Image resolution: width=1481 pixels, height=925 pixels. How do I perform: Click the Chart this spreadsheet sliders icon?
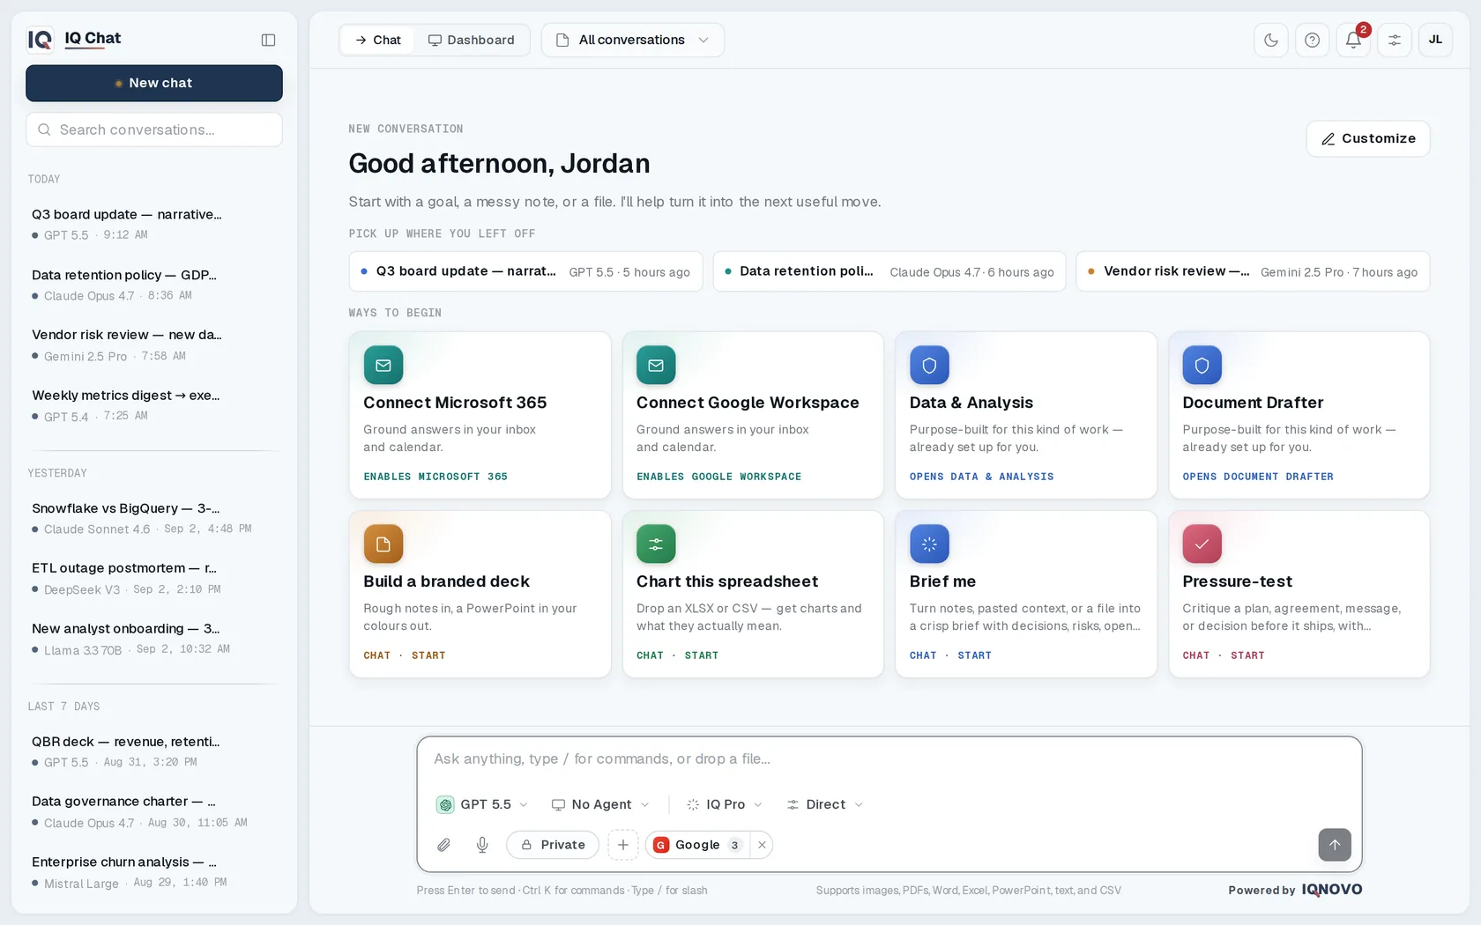tap(656, 544)
